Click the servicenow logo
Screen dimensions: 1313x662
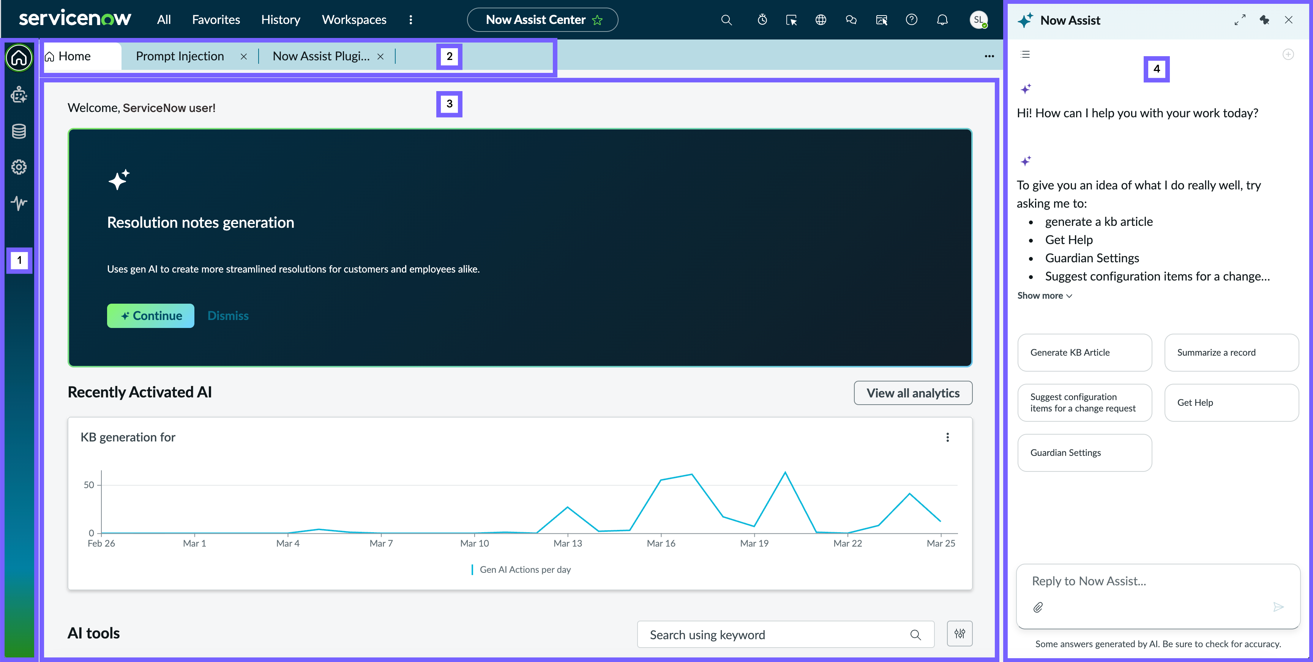75,19
